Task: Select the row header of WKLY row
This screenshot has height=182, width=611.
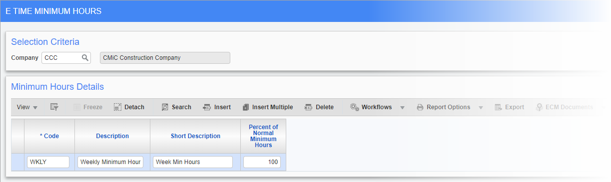Action: [17, 162]
